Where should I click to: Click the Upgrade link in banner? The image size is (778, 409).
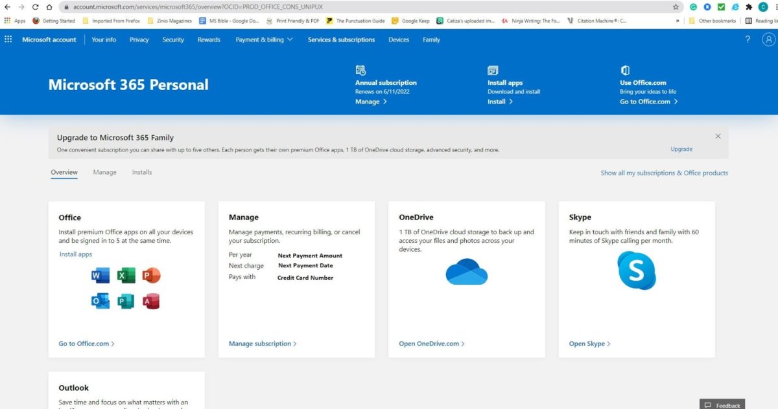point(681,149)
